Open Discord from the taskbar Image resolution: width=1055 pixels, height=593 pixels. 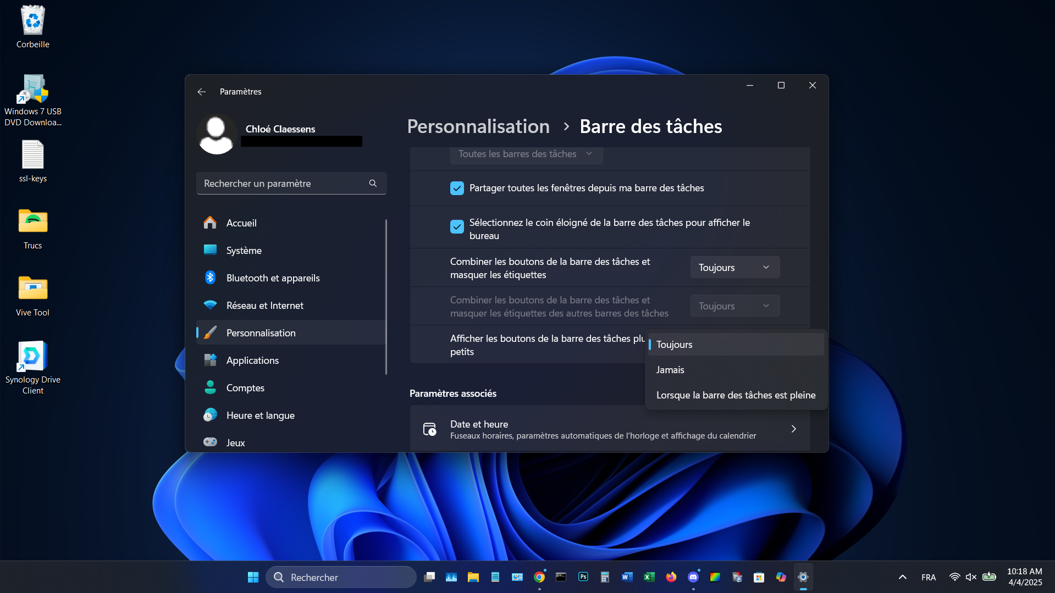693,577
